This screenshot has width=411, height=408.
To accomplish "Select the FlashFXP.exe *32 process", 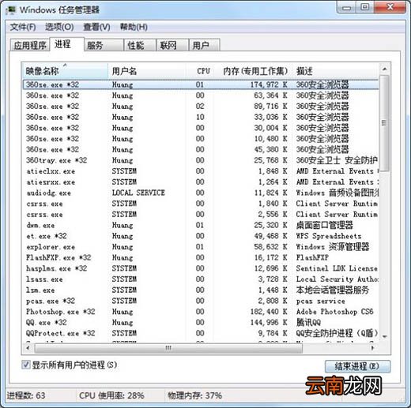I will click(201, 257).
